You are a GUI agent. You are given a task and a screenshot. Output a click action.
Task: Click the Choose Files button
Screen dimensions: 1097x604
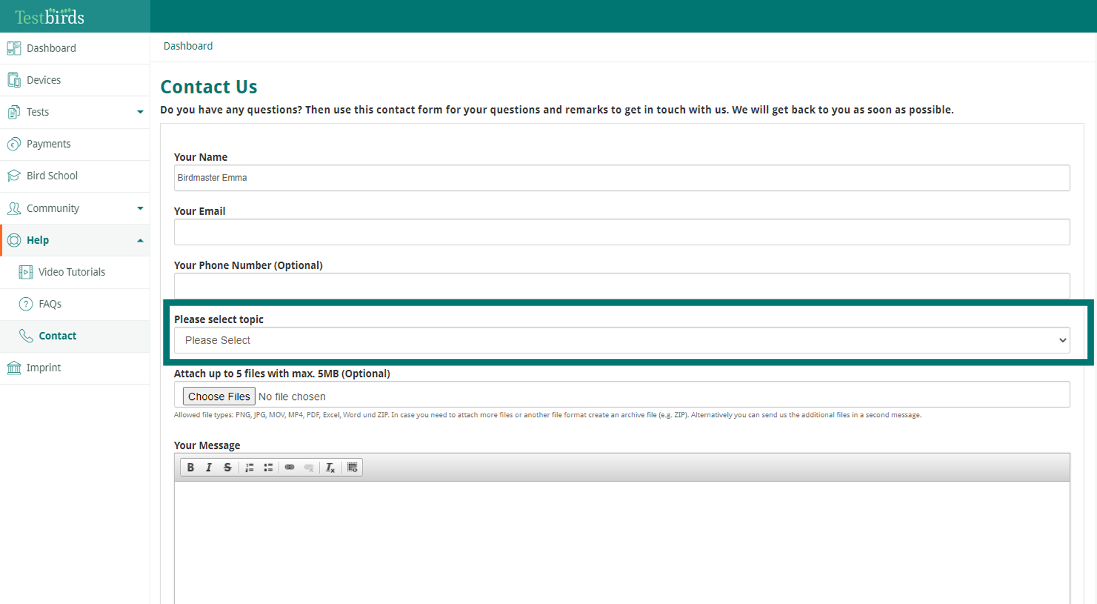point(219,397)
